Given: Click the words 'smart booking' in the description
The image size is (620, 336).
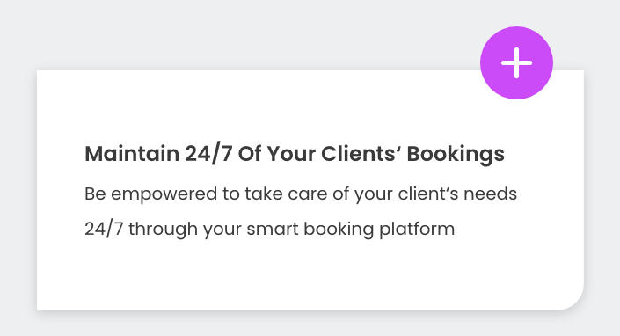Looking at the screenshot, I should (310, 230).
